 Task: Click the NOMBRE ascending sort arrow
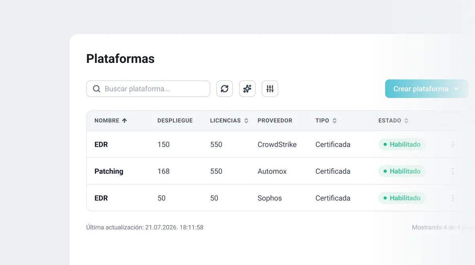click(124, 121)
